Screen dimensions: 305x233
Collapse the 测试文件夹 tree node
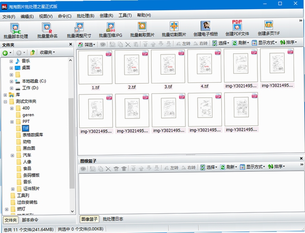(5, 102)
